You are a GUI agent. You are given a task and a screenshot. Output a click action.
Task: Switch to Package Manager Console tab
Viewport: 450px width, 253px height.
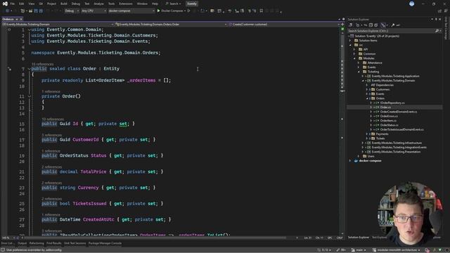[105, 243]
